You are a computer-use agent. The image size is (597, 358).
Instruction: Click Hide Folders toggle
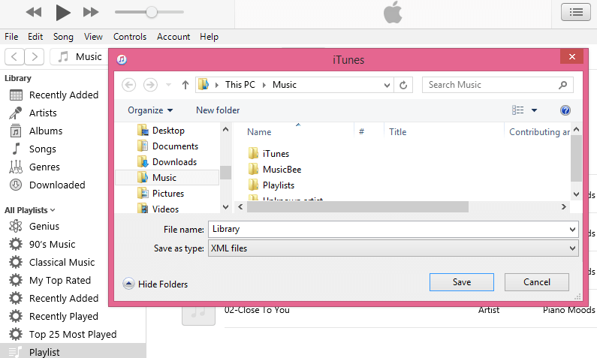click(155, 284)
